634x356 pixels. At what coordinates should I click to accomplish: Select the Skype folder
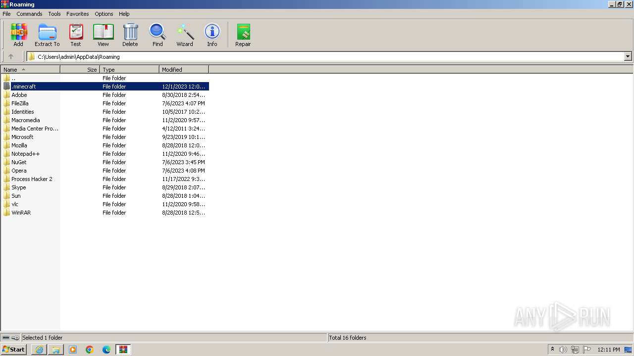coord(105,187)
